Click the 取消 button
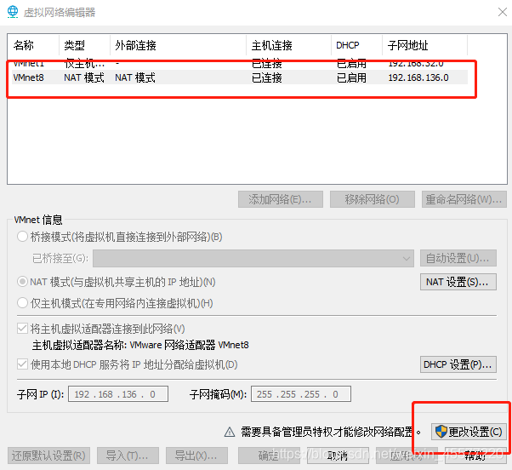 point(338,456)
